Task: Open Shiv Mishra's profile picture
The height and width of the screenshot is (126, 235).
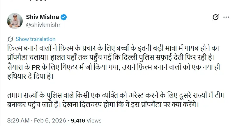Action: pos(14,21)
